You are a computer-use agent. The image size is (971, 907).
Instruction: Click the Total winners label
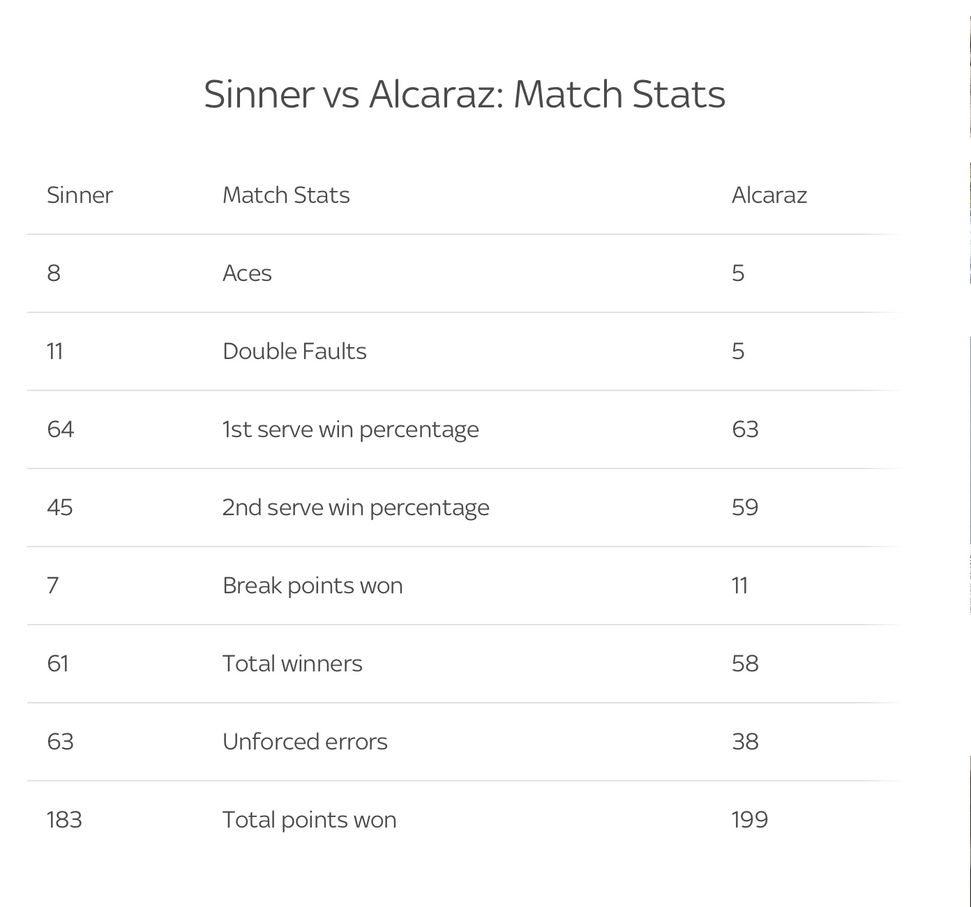click(x=292, y=663)
